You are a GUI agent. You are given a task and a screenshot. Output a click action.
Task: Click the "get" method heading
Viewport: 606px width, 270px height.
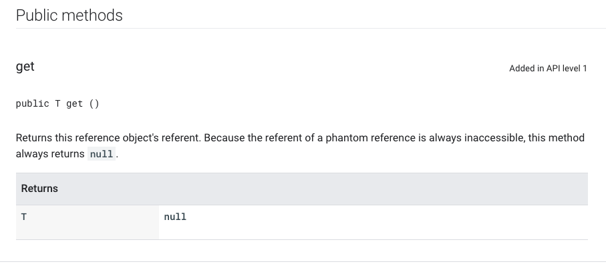click(x=25, y=67)
